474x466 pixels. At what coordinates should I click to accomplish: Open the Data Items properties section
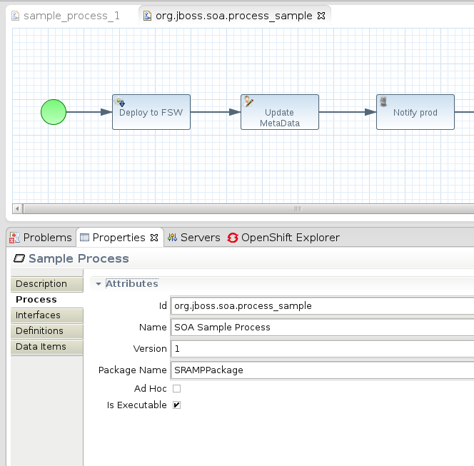[x=47, y=347]
